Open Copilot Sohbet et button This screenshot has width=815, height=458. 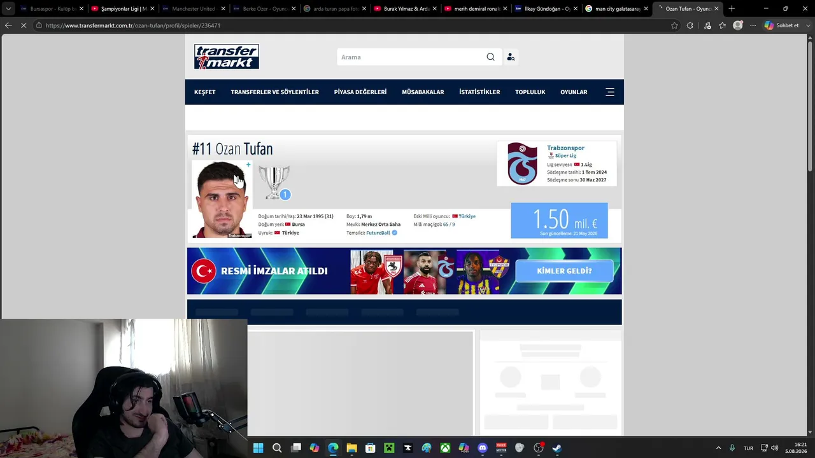coord(782,25)
